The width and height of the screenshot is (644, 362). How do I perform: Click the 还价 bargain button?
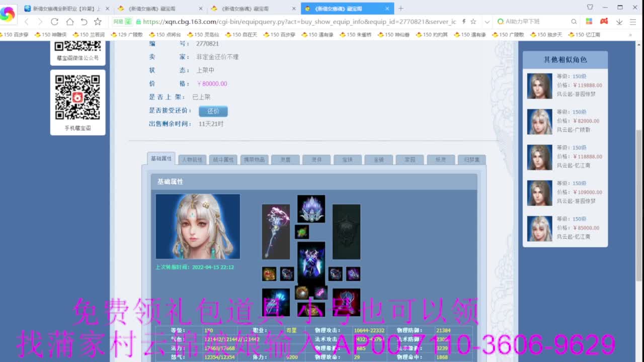tap(213, 111)
